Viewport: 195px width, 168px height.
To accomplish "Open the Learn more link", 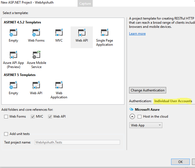I will (x=137, y=34).
